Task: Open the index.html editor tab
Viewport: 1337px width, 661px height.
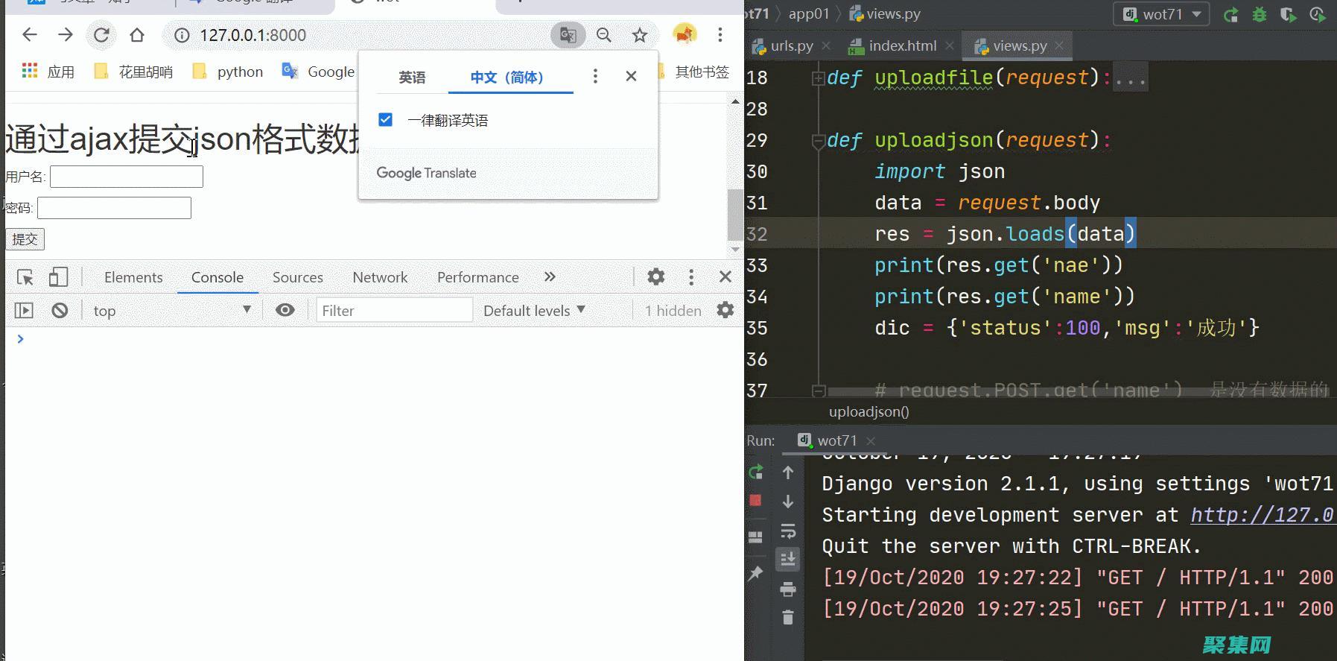Action: pos(902,46)
